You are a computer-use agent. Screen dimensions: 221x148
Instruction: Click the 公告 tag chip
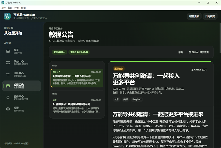(117, 99)
